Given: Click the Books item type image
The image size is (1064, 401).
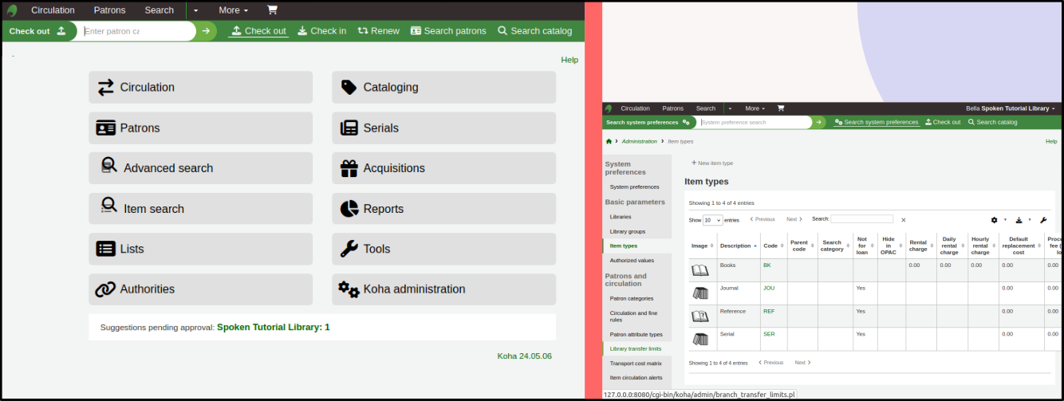Looking at the screenshot, I should (699, 270).
